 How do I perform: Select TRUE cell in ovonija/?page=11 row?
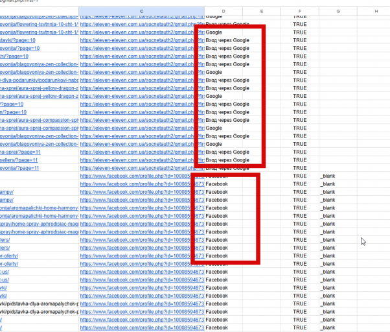coord(300,168)
